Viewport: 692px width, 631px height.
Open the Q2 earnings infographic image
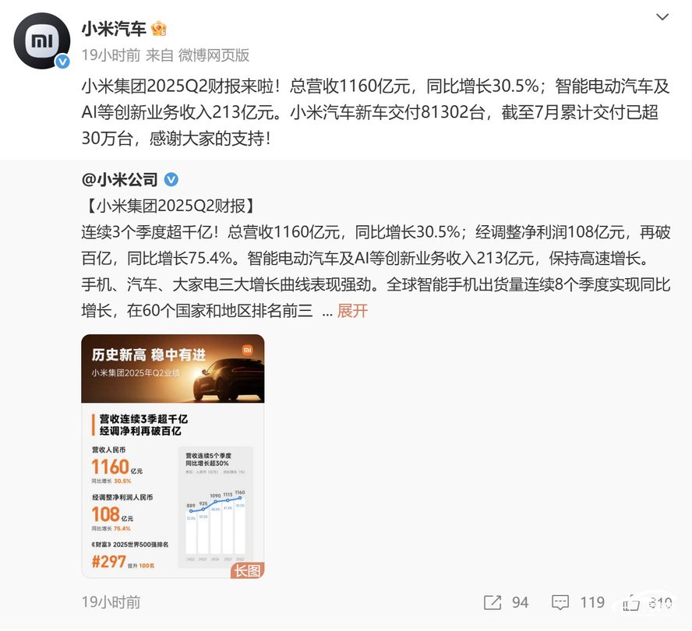[x=173, y=457]
